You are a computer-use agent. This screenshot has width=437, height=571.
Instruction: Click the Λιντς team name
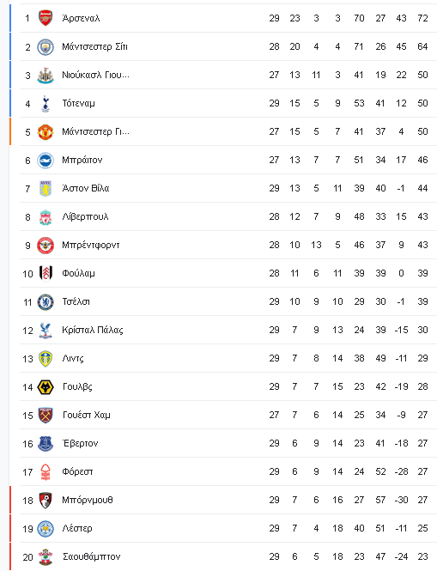(x=73, y=358)
